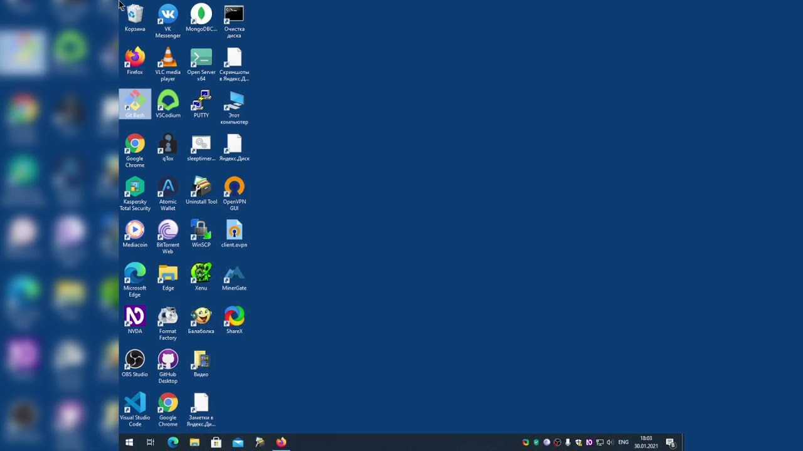The height and width of the screenshot is (451, 803).
Task: Select the Заметки в Яндекс.Ди... file icon
Action: click(x=201, y=410)
